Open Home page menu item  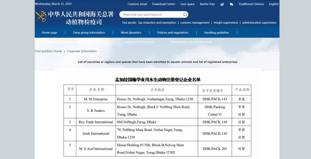click(49, 33)
